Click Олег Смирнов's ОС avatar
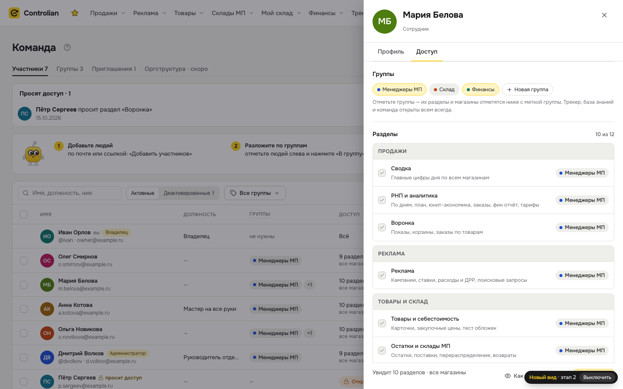Viewport: 623px width, 389px height. [47, 261]
